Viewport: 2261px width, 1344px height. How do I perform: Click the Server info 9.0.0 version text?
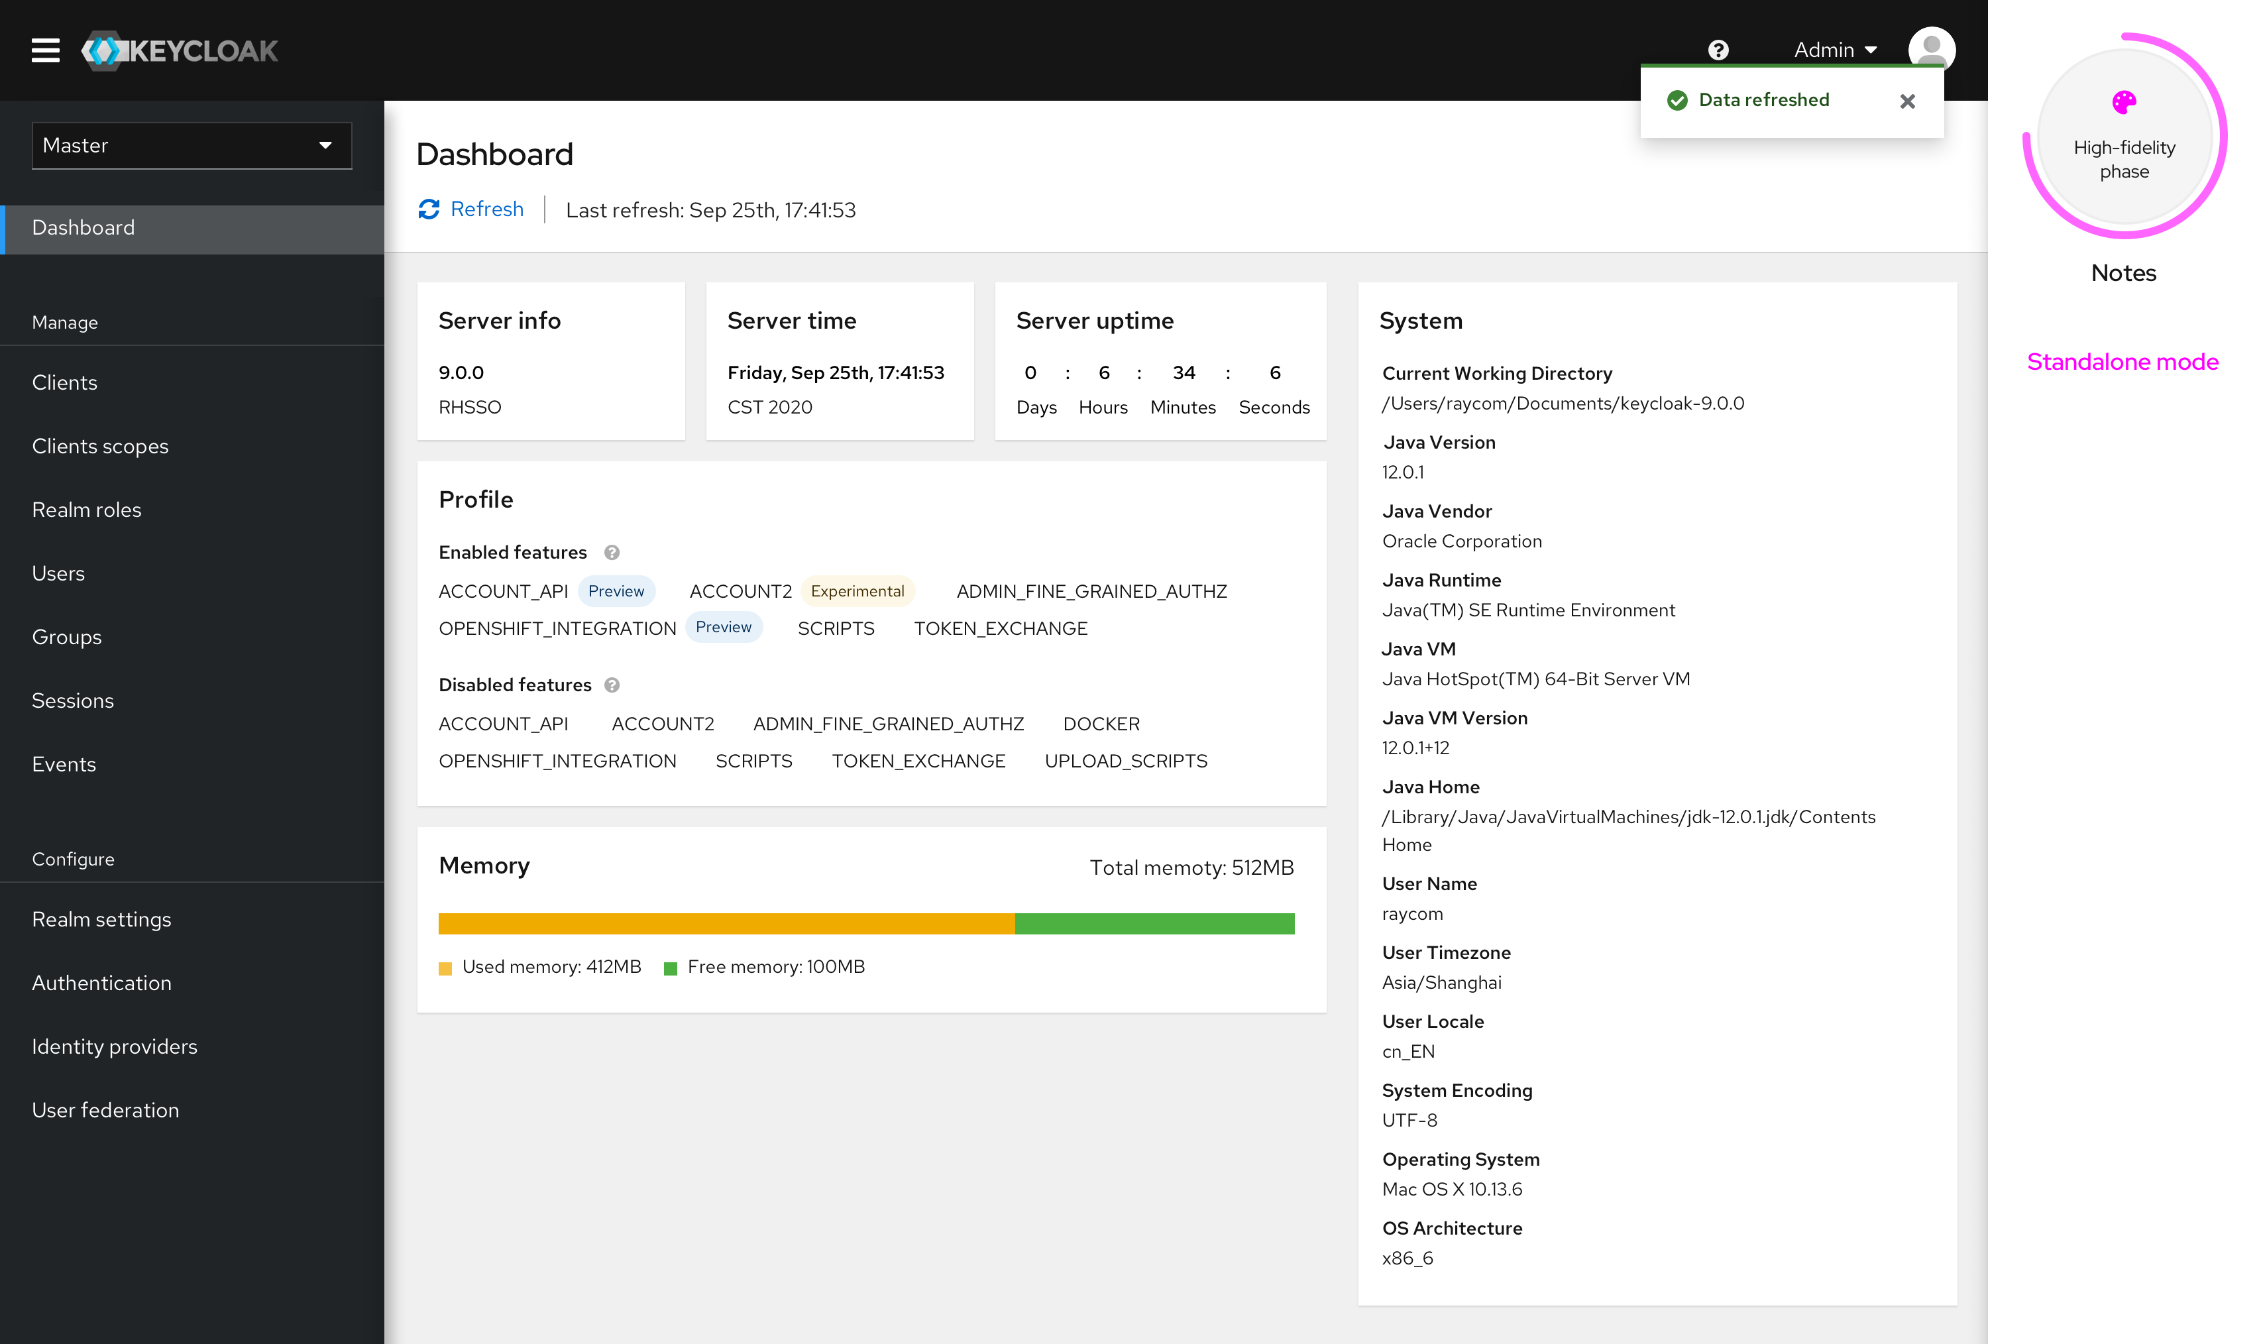click(x=461, y=372)
